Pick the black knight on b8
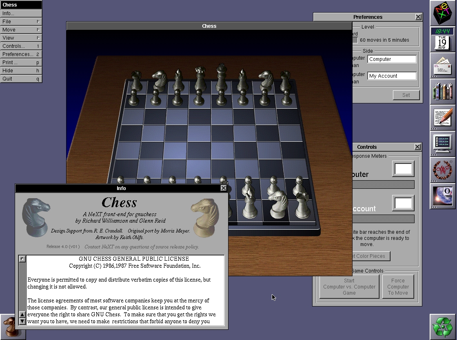 click(159, 80)
